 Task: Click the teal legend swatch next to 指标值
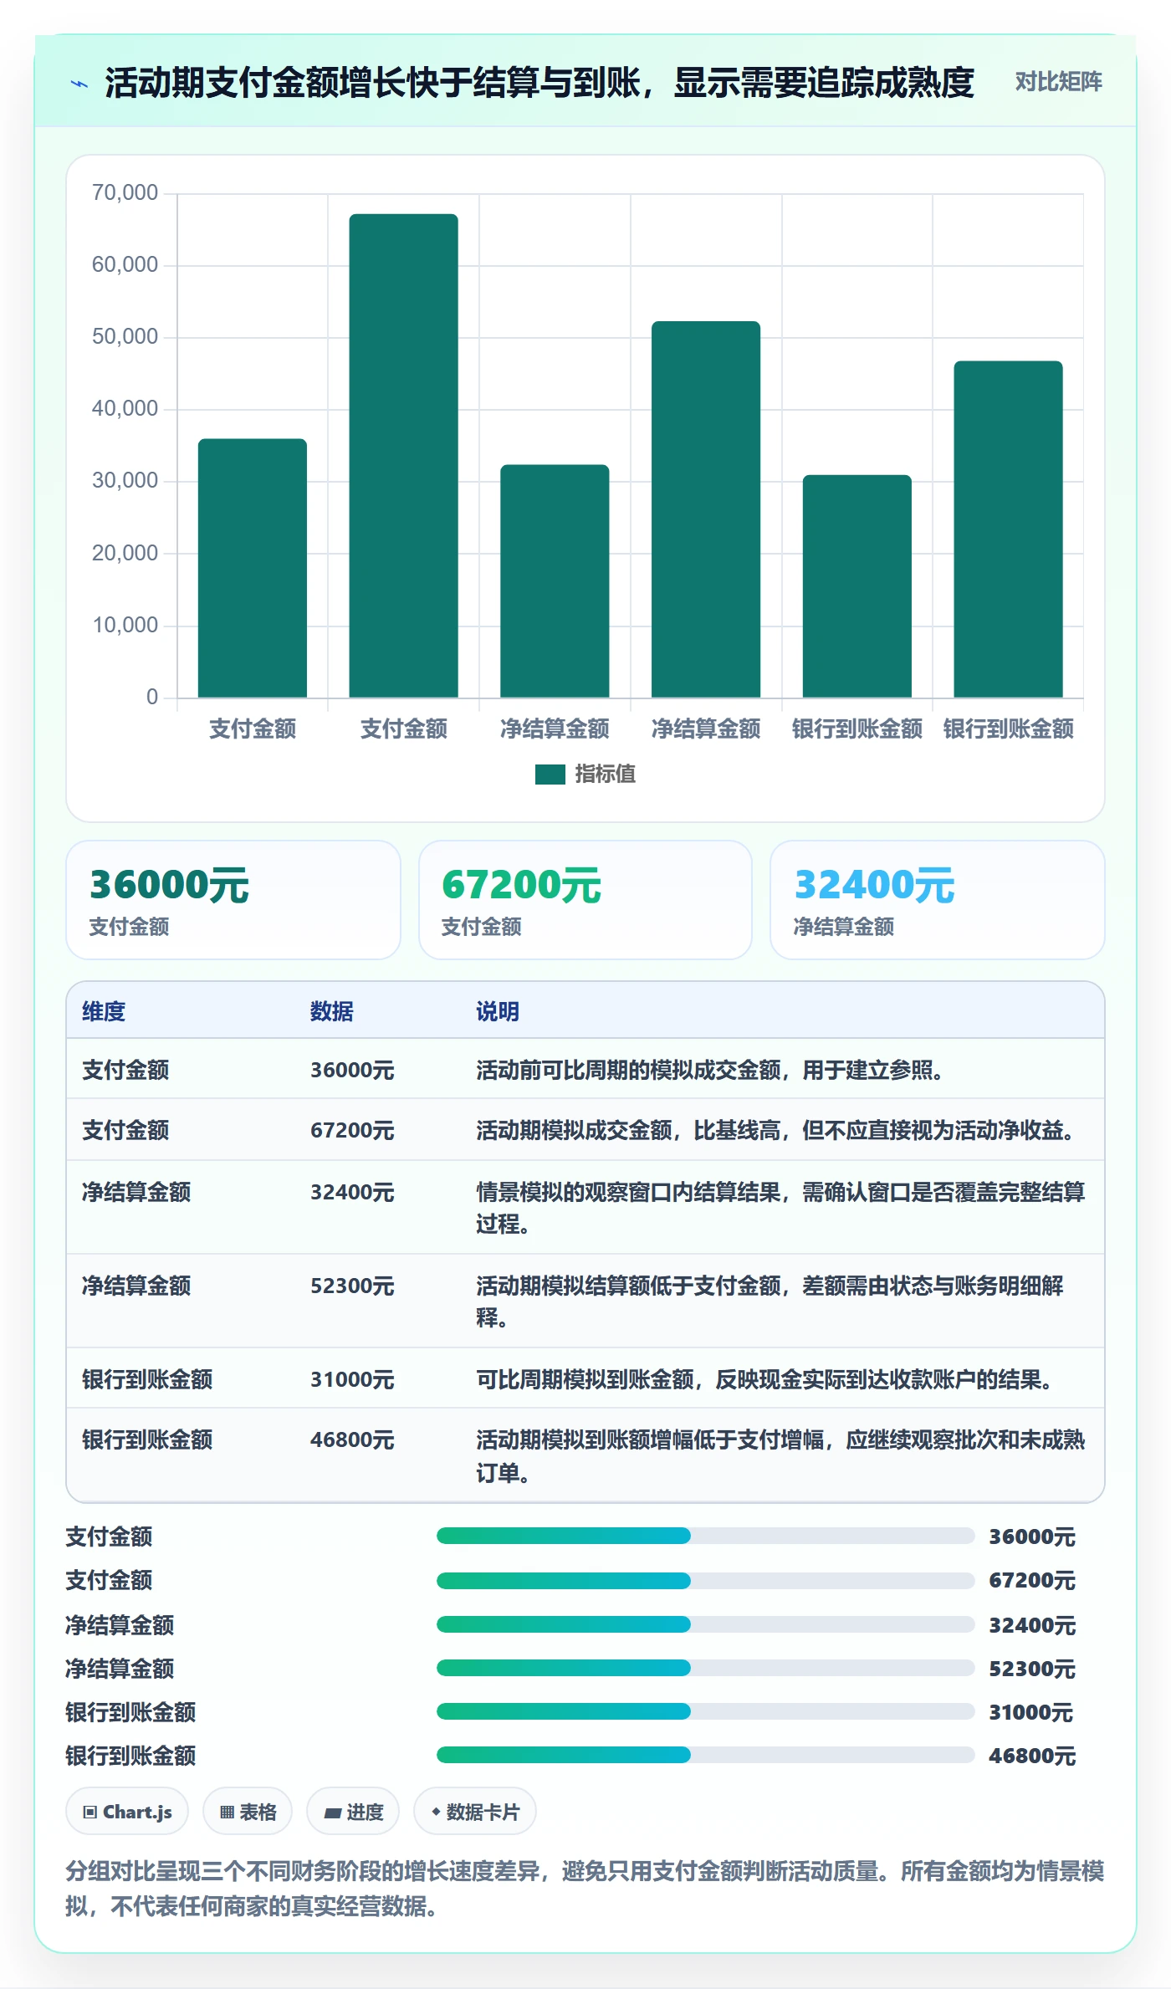(550, 775)
